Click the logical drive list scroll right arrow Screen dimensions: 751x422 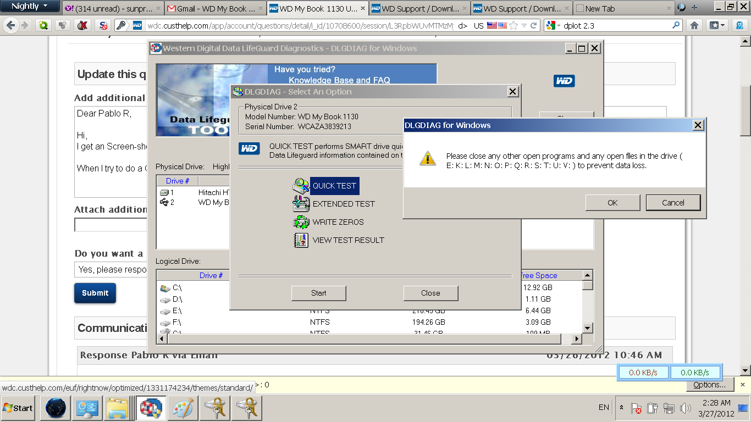[577, 339]
